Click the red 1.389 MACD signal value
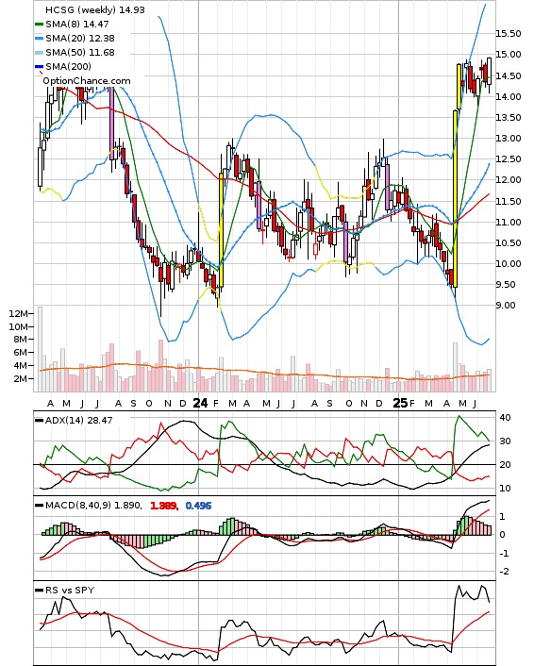Image resolution: width=534 pixels, height=666 pixels. (x=164, y=506)
